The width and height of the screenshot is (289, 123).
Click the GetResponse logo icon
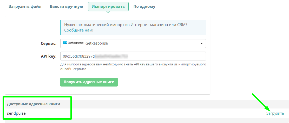pyautogui.click(x=73, y=43)
